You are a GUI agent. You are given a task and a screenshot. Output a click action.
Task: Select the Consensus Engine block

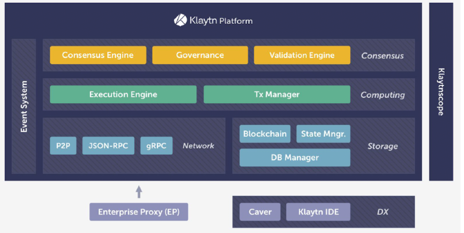(98, 55)
